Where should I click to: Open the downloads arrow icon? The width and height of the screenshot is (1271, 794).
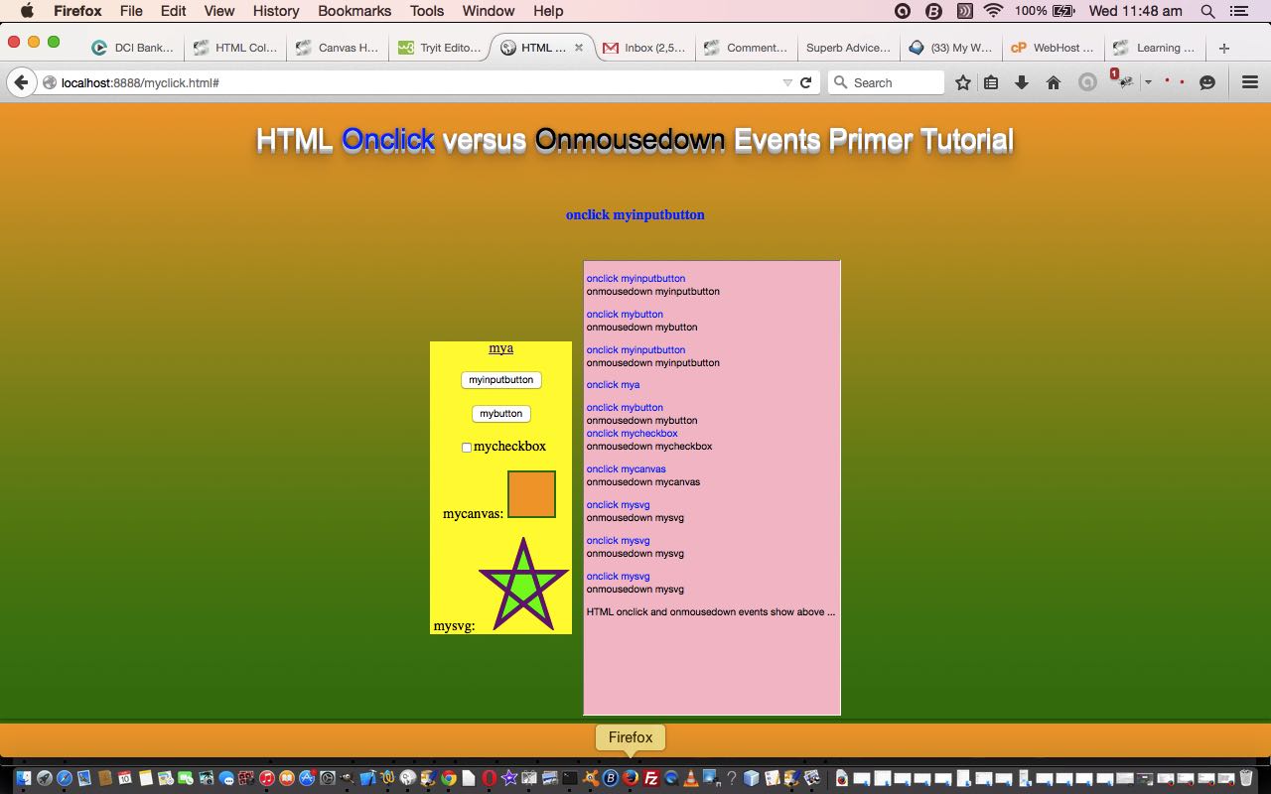(x=1021, y=83)
